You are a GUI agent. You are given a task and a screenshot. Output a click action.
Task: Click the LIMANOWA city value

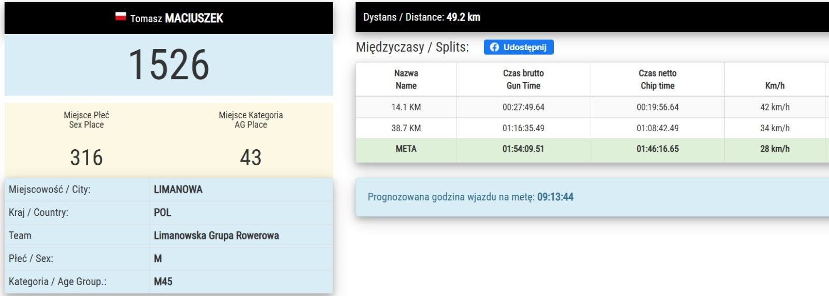click(178, 190)
